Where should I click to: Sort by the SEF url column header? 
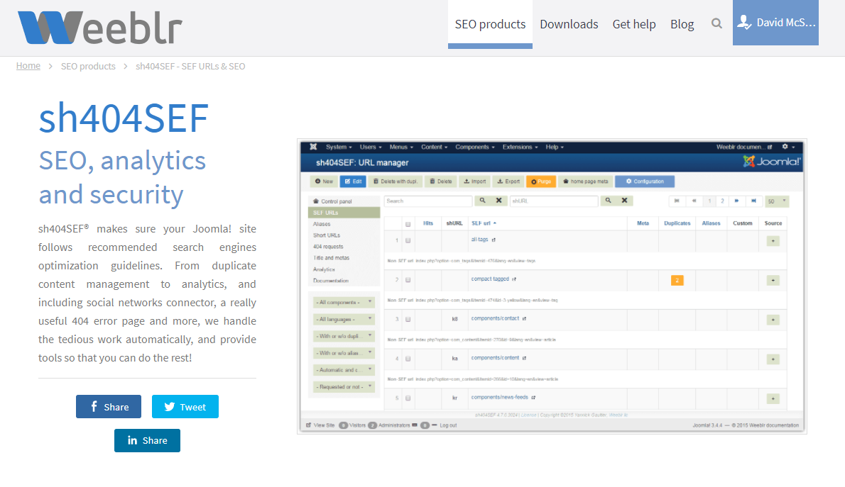click(484, 223)
